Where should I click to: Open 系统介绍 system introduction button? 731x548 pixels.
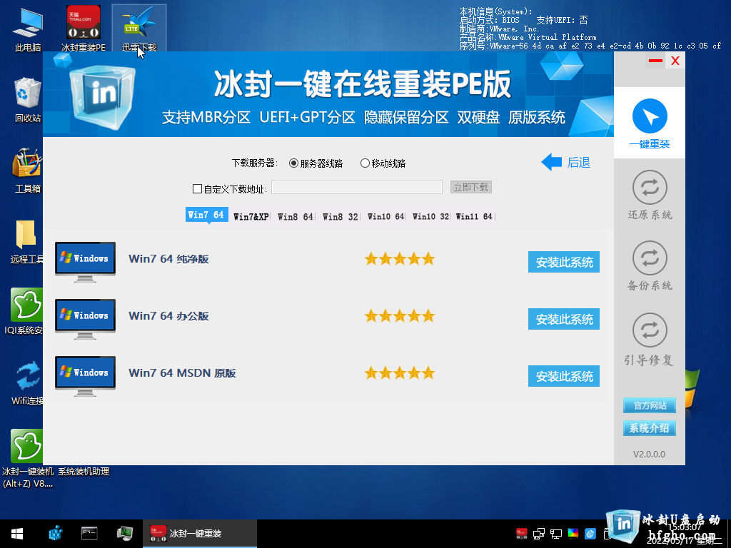[x=650, y=428]
